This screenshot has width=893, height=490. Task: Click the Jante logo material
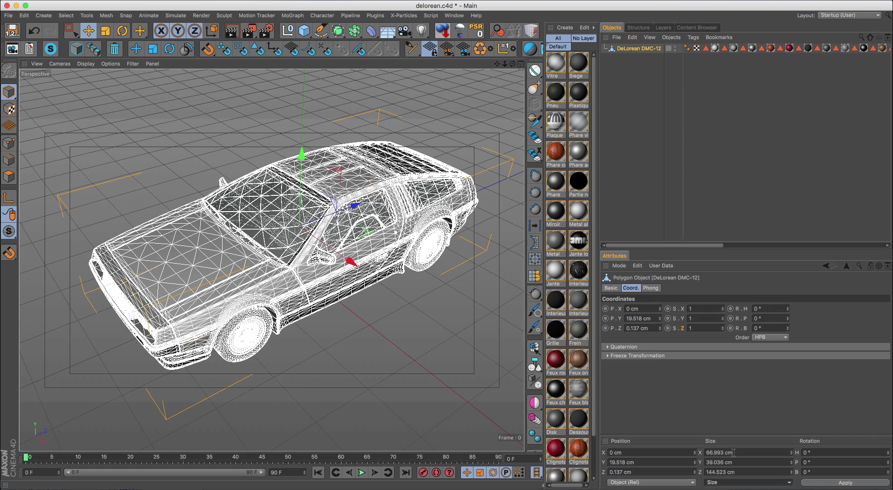point(578,240)
